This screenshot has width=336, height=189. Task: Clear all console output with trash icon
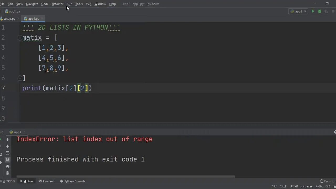click(x=8, y=173)
